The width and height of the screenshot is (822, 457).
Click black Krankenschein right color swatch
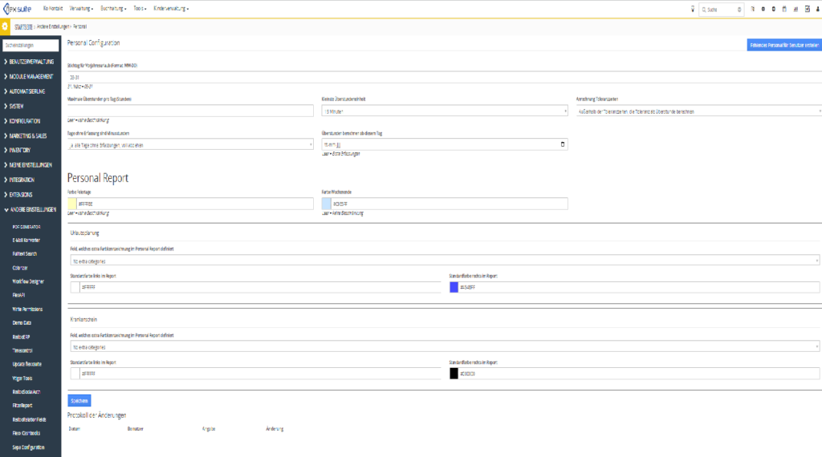454,374
